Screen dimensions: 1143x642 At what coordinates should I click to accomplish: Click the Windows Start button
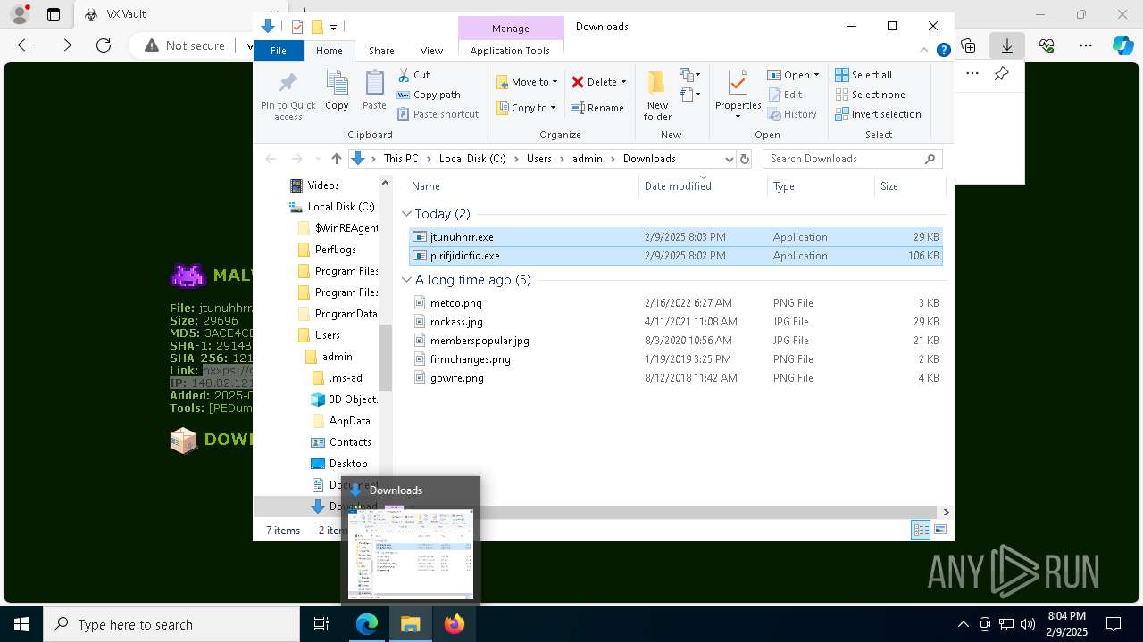pyautogui.click(x=21, y=624)
